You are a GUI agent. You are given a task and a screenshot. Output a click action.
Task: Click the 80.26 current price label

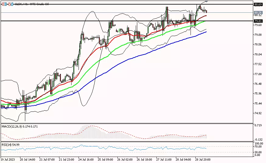pos(258,13)
